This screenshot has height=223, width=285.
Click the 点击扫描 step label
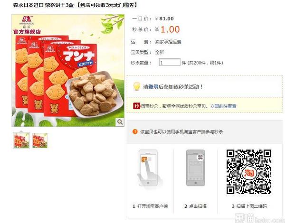click(x=198, y=206)
